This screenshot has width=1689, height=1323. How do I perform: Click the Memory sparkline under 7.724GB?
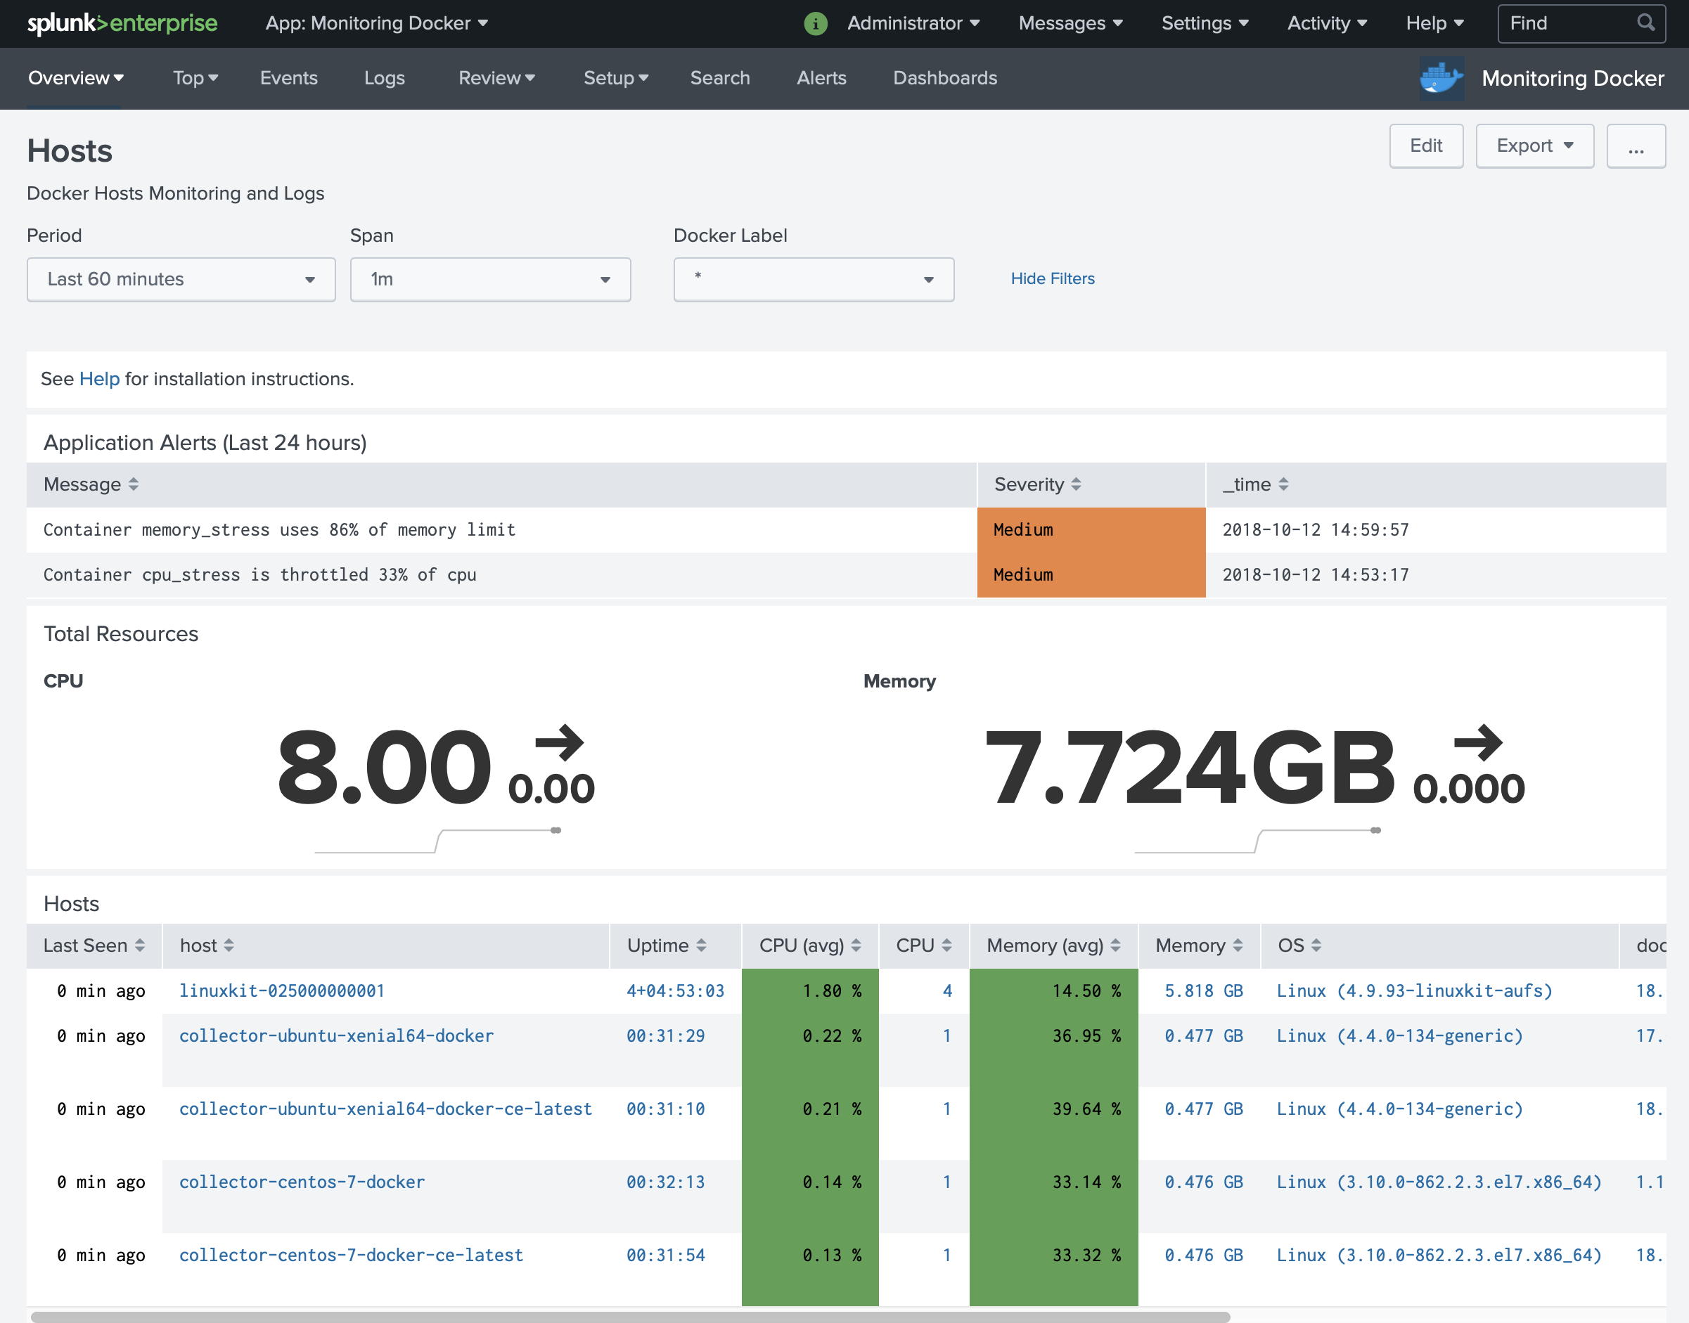tap(1257, 841)
